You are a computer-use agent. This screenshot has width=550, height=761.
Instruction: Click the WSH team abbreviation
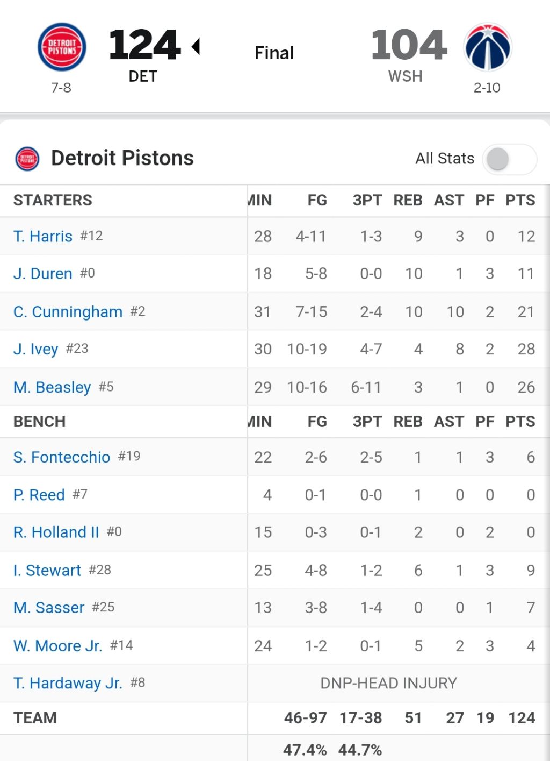click(x=406, y=76)
